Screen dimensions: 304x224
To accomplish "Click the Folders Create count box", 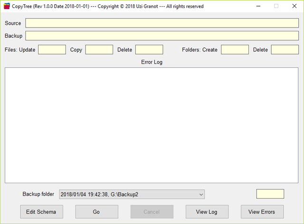I will coord(235,50).
